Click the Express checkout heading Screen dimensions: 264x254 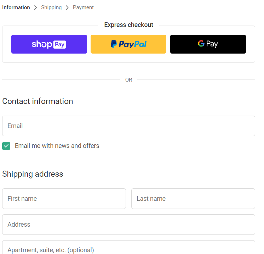[x=128, y=25]
